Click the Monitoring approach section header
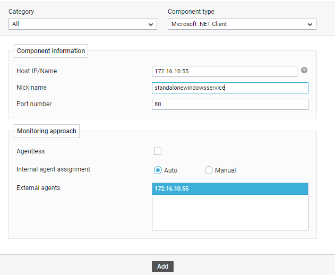The image size is (335, 275). click(47, 131)
